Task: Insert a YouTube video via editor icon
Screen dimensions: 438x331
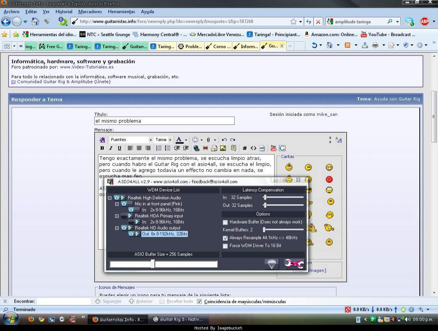Action: coord(273,148)
